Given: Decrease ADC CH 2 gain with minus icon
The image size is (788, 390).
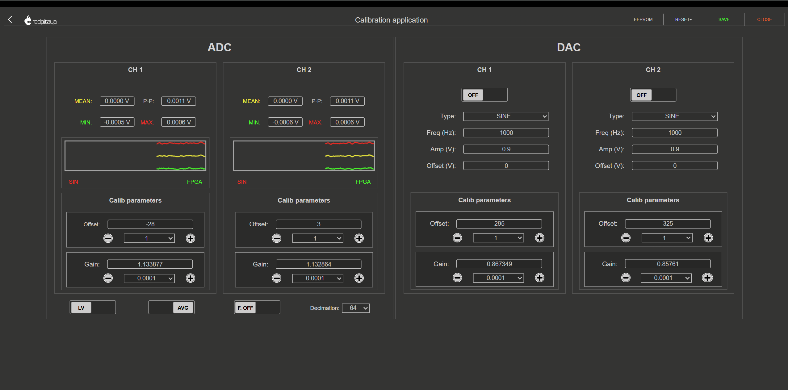Looking at the screenshot, I should (x=277, y=278).
